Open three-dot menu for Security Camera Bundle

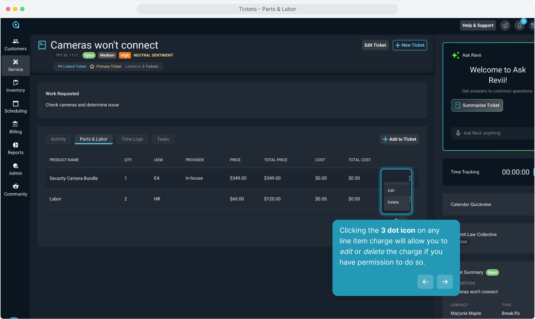click(410, 178)
